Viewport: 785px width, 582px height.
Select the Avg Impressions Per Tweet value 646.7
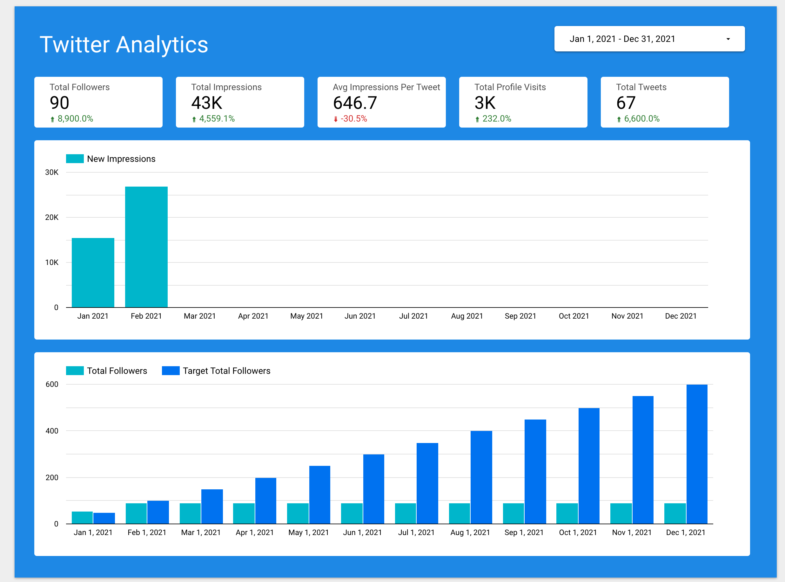355,103
